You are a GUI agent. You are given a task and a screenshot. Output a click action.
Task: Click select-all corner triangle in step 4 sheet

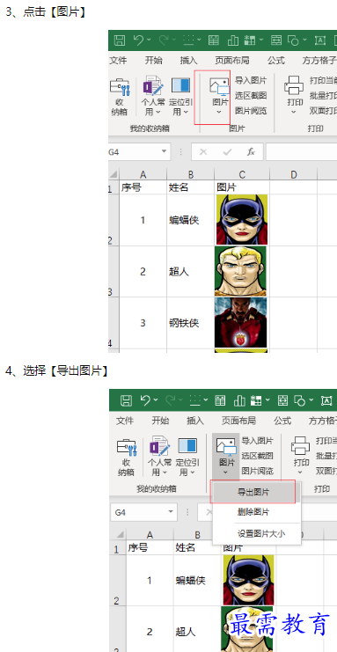tap(121, 534)
